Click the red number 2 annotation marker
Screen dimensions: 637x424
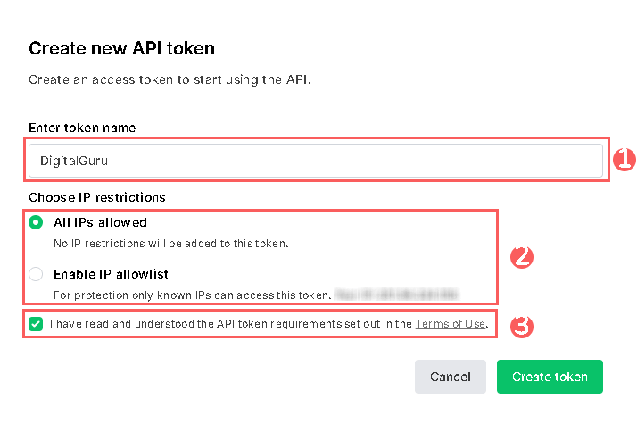pyautogui.click(x=521, y=257)
